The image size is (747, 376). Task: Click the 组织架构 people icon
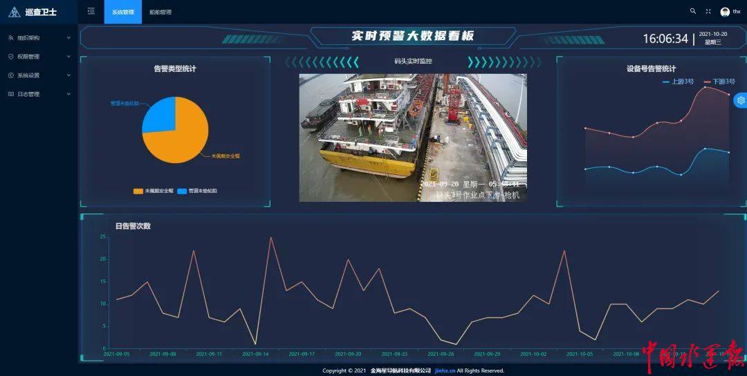[x=11, y=37]
